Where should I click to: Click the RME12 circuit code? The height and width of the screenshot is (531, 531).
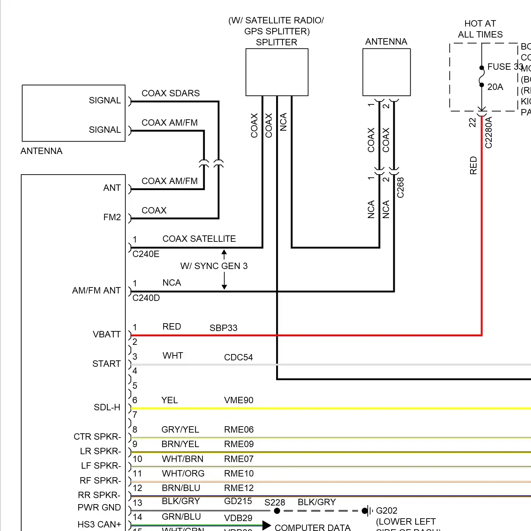pyautogui.click(x=239, y=488)
